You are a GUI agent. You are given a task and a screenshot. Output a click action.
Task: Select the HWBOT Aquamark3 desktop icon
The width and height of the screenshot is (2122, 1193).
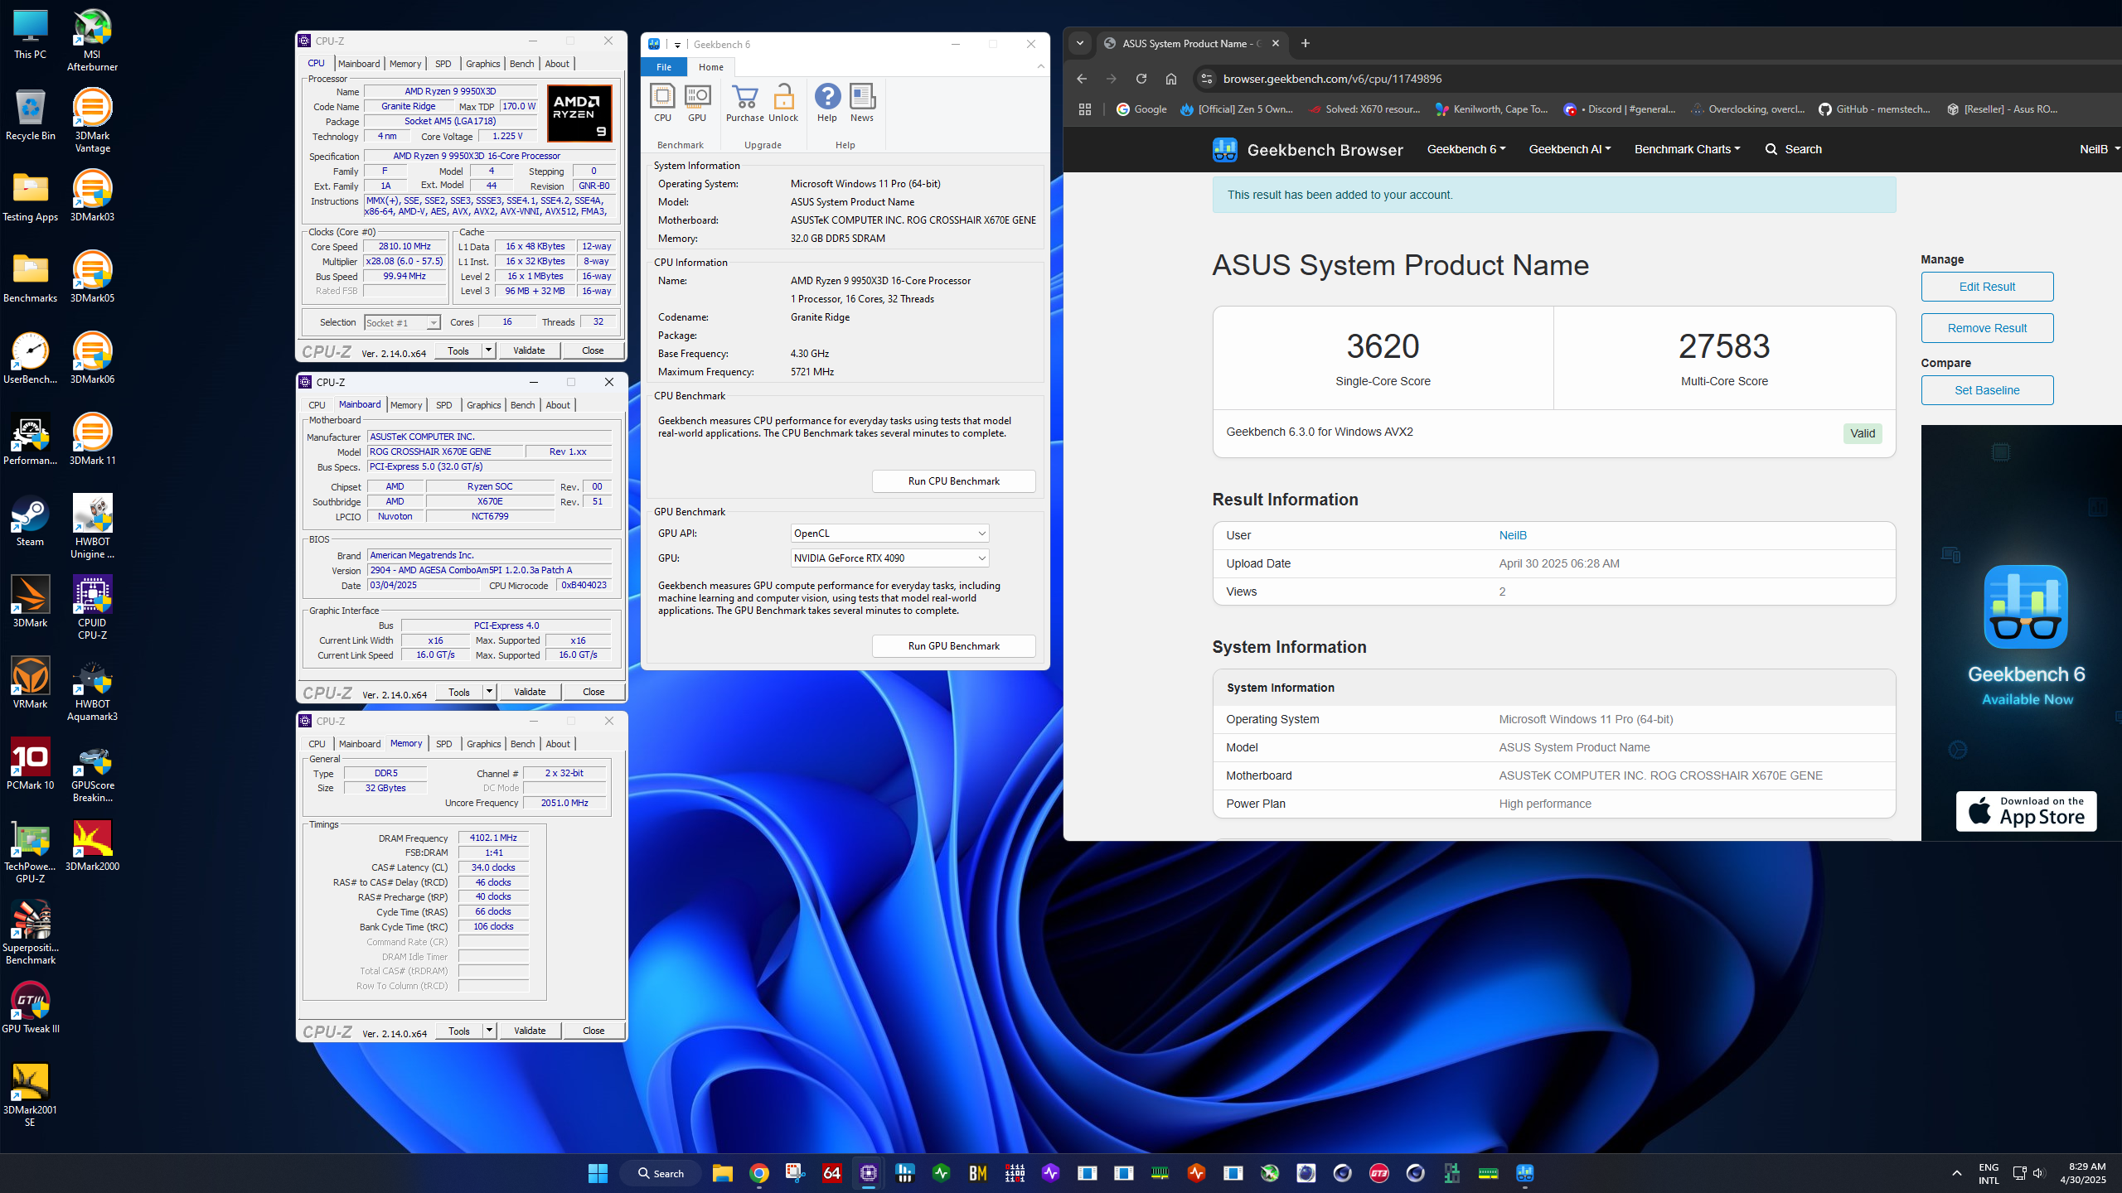click(92, 689)
